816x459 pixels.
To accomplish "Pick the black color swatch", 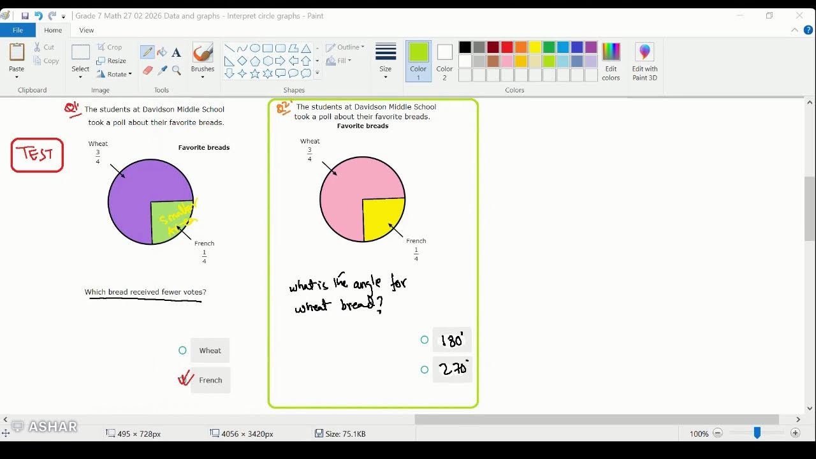I will tap(465, 47).
